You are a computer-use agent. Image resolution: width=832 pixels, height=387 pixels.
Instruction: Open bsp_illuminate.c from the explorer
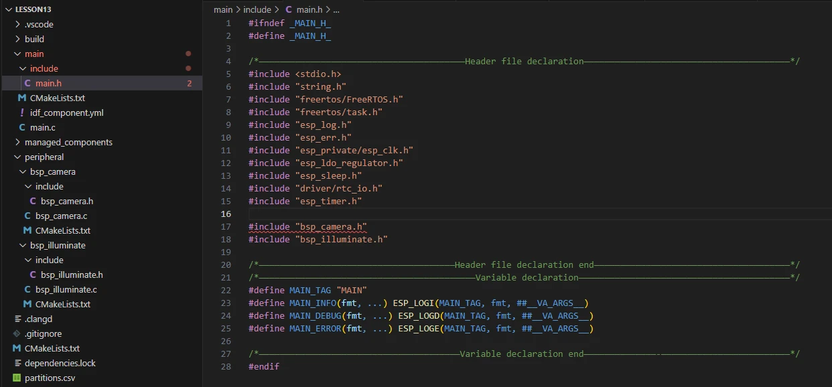(x=66, y=290)
